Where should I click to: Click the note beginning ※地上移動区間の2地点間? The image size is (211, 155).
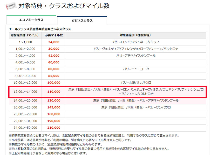point(89,149)
